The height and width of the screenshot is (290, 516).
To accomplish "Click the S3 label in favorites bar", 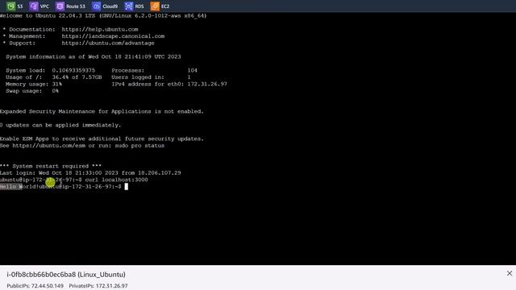I will (20, 6).
